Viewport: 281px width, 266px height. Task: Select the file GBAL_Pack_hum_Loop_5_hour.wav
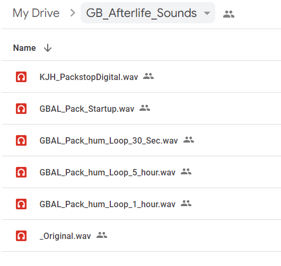pyautogui.click(x=107, y=173)
